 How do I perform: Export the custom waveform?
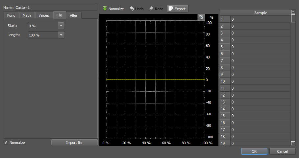tap(178, 9)
